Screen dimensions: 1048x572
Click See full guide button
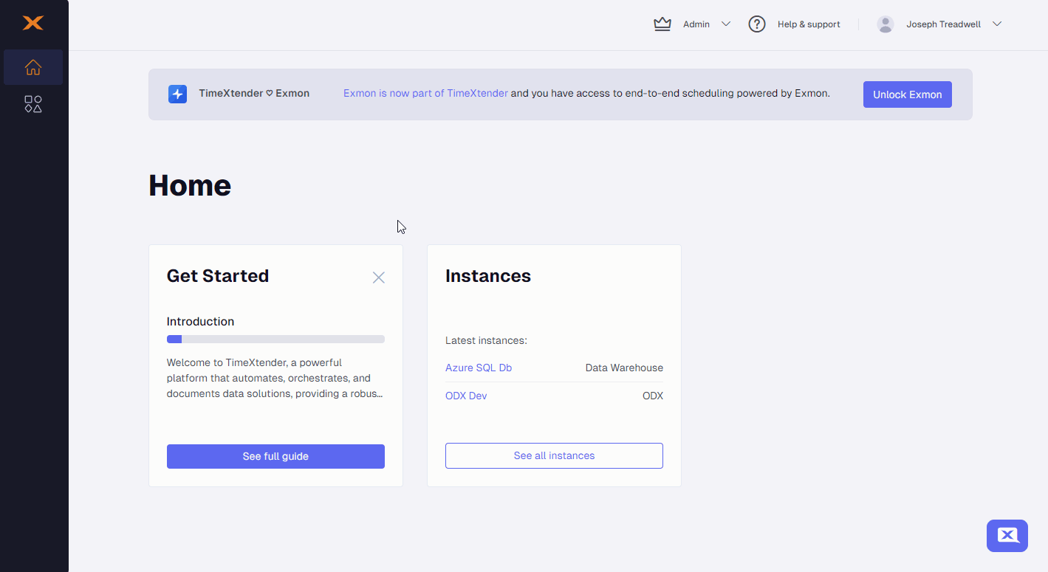point(275,456)
